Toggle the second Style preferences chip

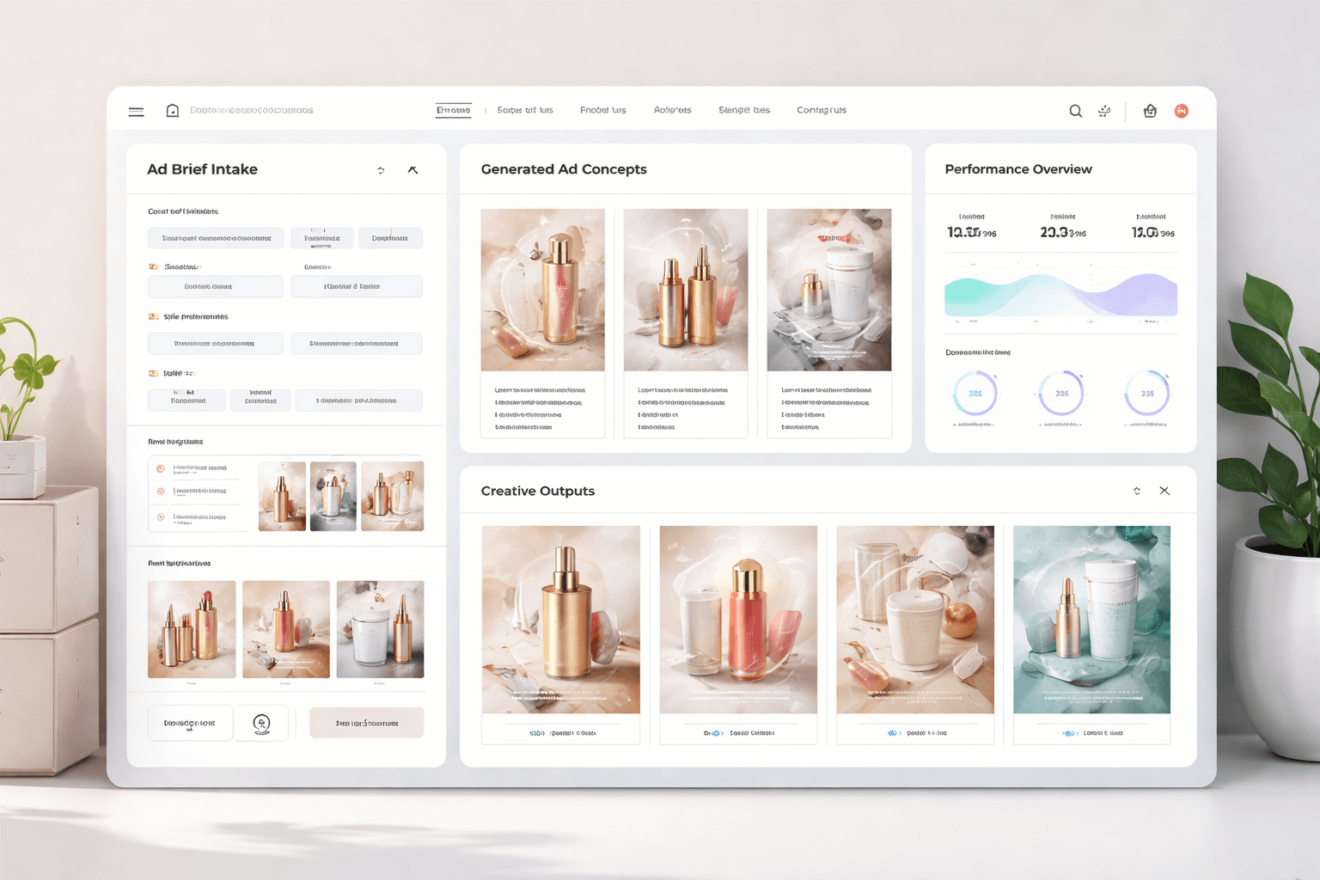[x=356, y=343]
